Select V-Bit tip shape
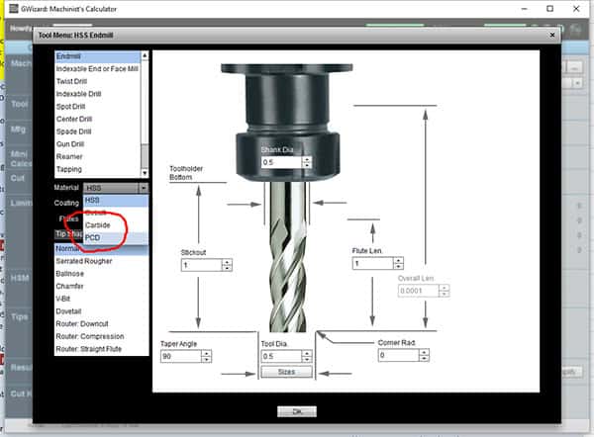 click(x=102, y=299)
